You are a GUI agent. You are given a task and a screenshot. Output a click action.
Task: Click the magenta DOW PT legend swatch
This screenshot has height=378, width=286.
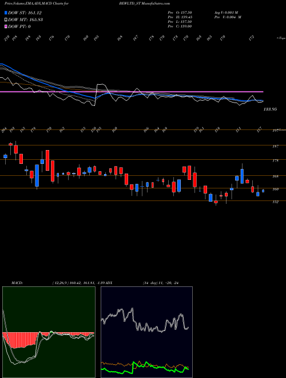click(x=6, y=26)
